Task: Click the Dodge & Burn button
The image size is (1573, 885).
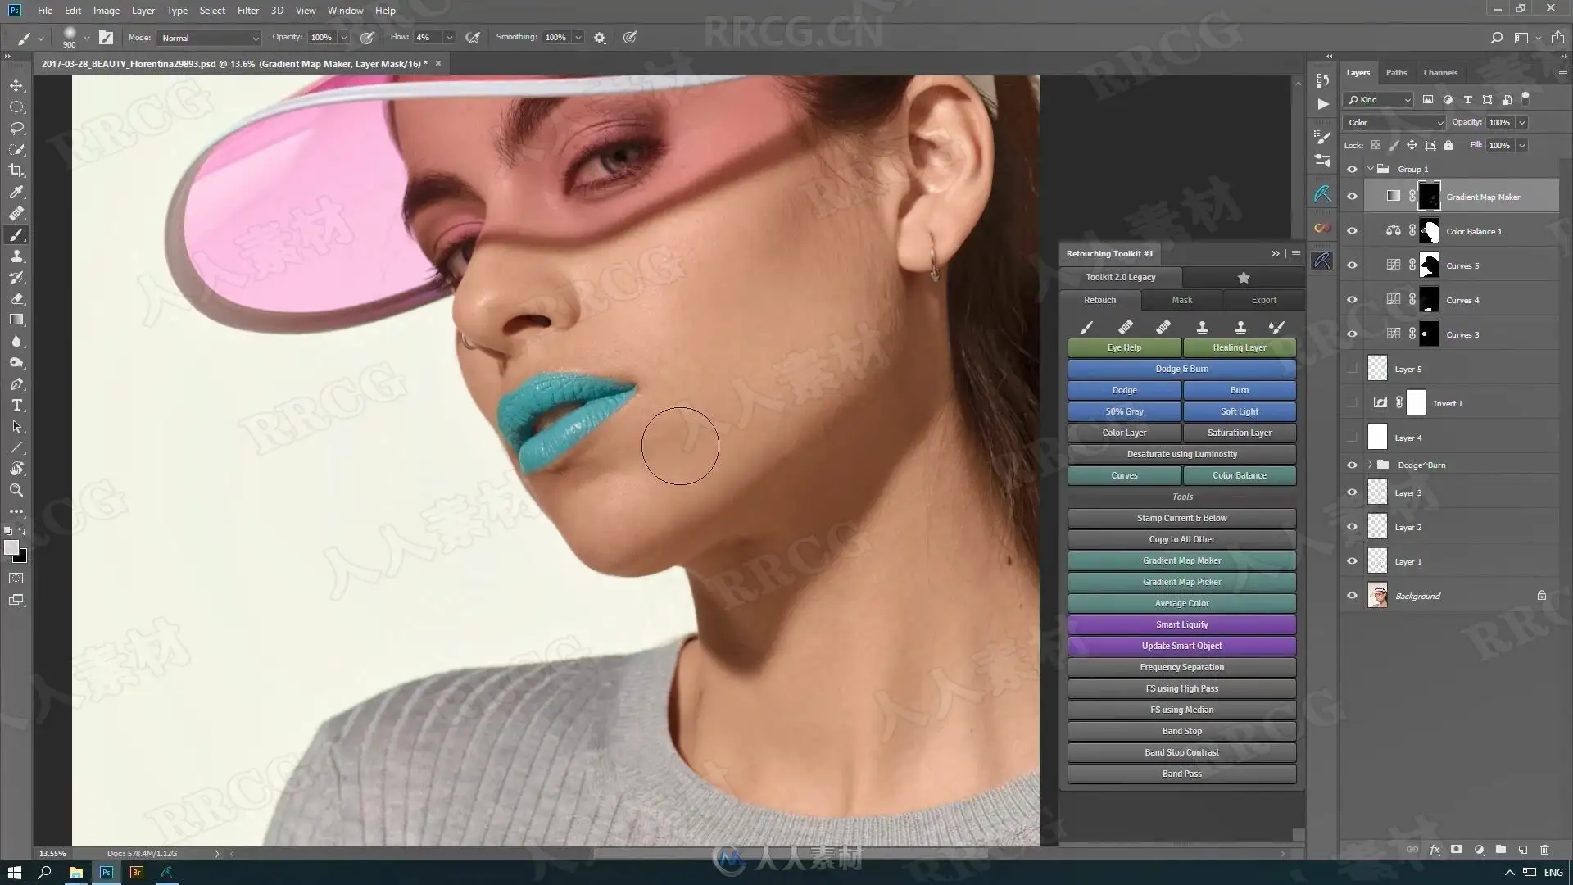Action: [1181, 369]
